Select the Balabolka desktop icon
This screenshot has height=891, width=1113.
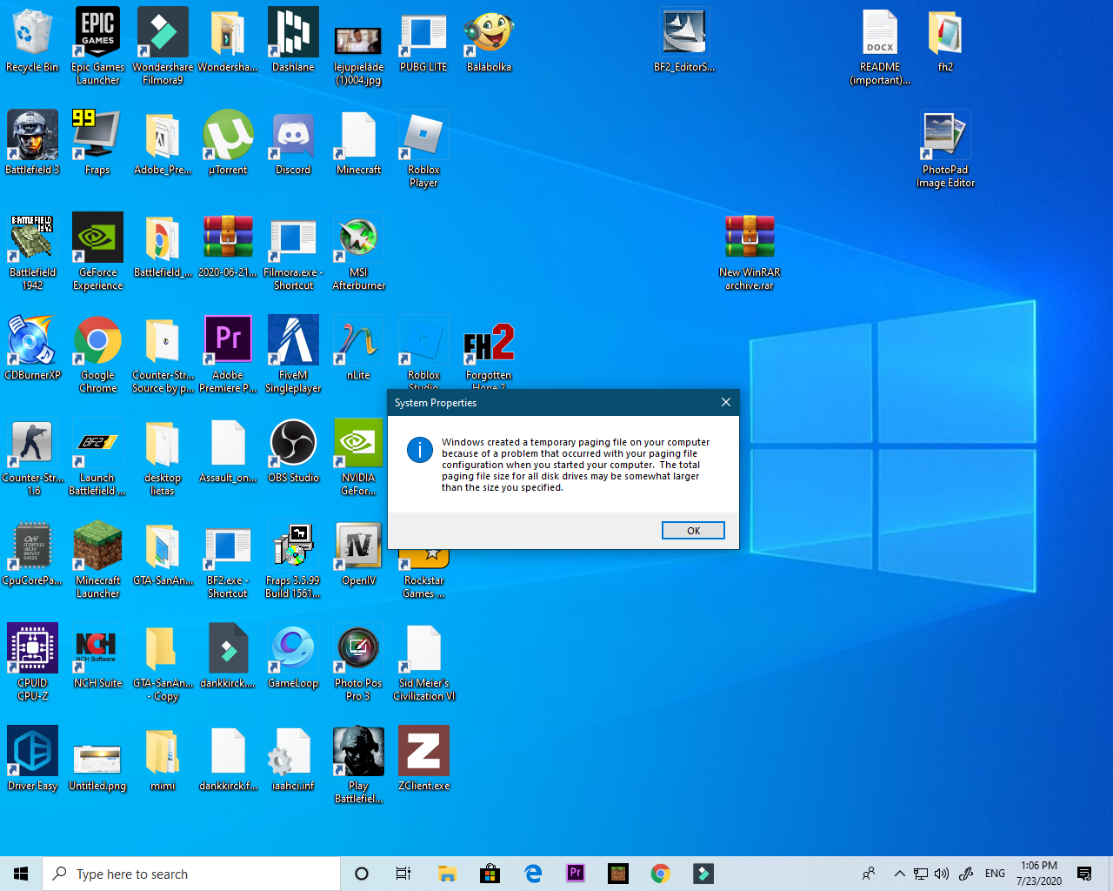(489, 41)
